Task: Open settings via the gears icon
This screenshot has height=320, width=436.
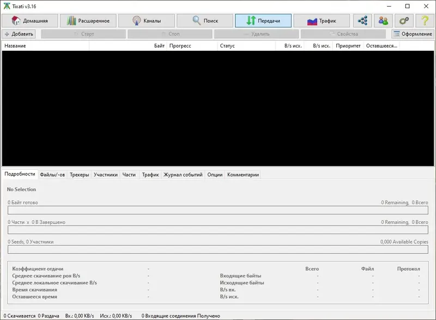Action: [404, 21]
